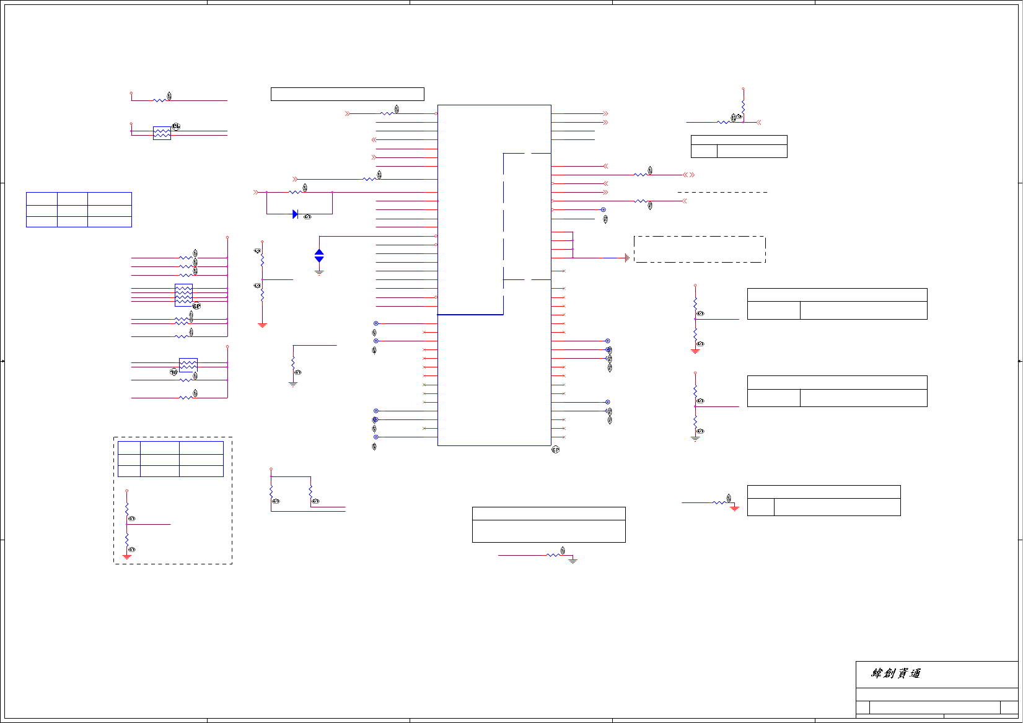Click the dashed empty box beside the ground bus

point(700,249)
